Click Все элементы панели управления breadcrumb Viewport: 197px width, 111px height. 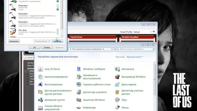tap(87, 49)
